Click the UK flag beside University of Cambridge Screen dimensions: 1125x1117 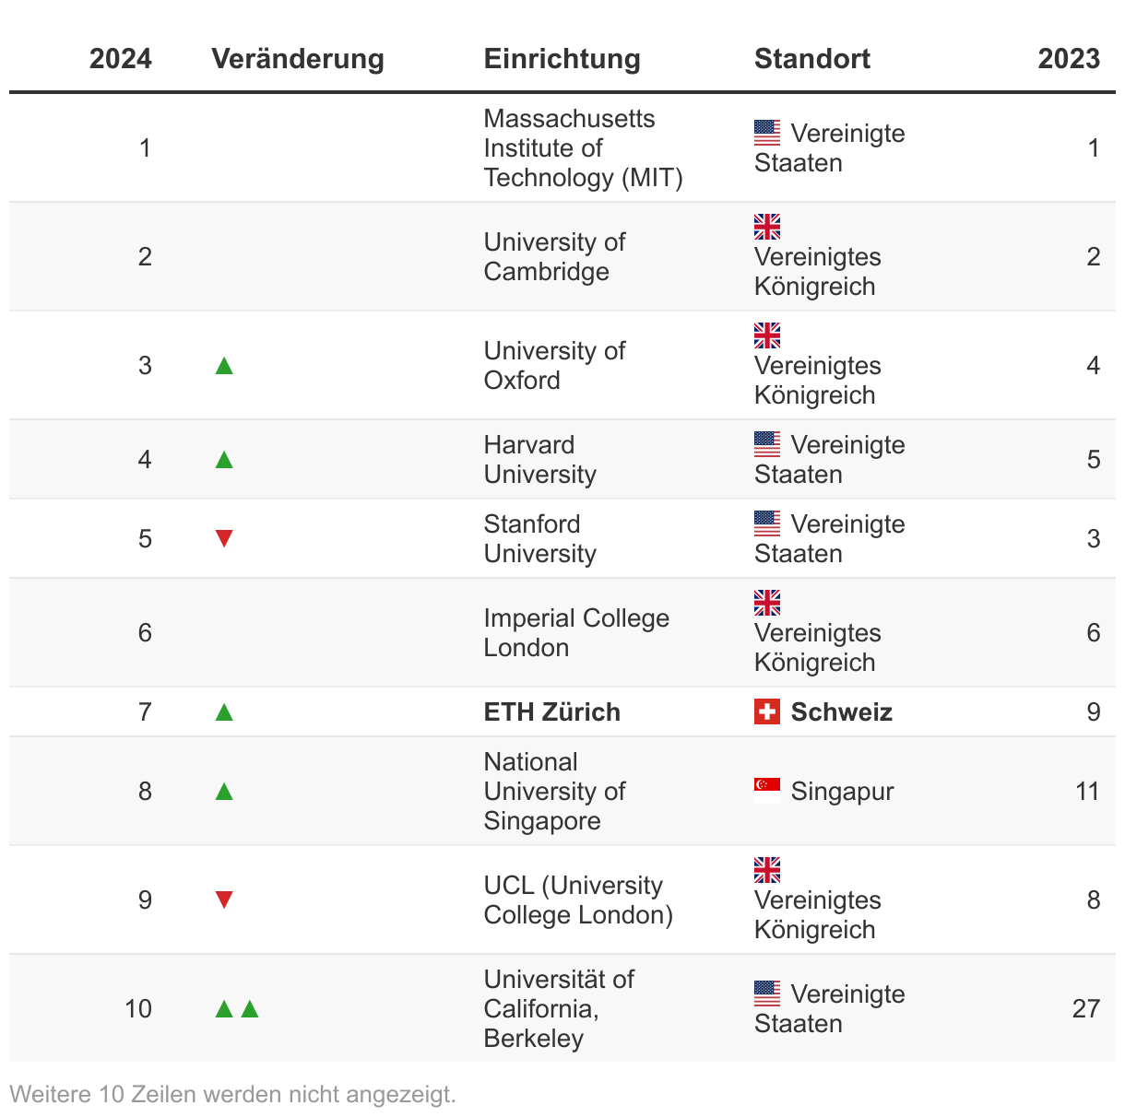click(766, 227)
